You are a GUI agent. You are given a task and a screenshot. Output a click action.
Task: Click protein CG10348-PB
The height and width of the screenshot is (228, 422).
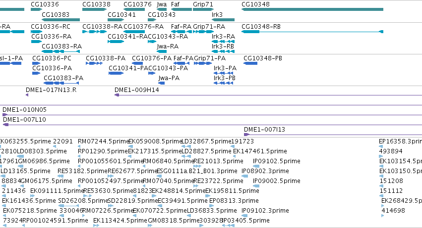[263, 58]
